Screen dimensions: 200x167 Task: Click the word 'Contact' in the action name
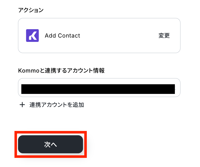point(69,36)
